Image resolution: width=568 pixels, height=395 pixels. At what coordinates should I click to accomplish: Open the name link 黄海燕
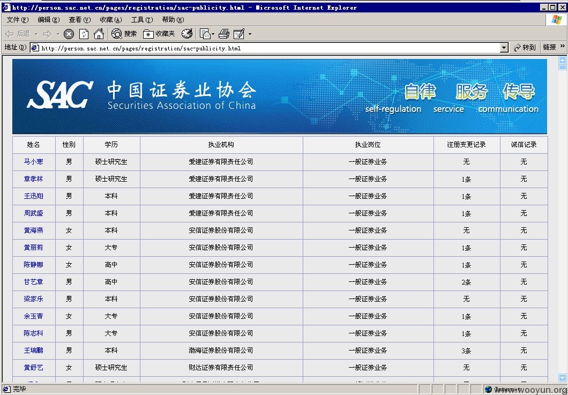(33, 230)
